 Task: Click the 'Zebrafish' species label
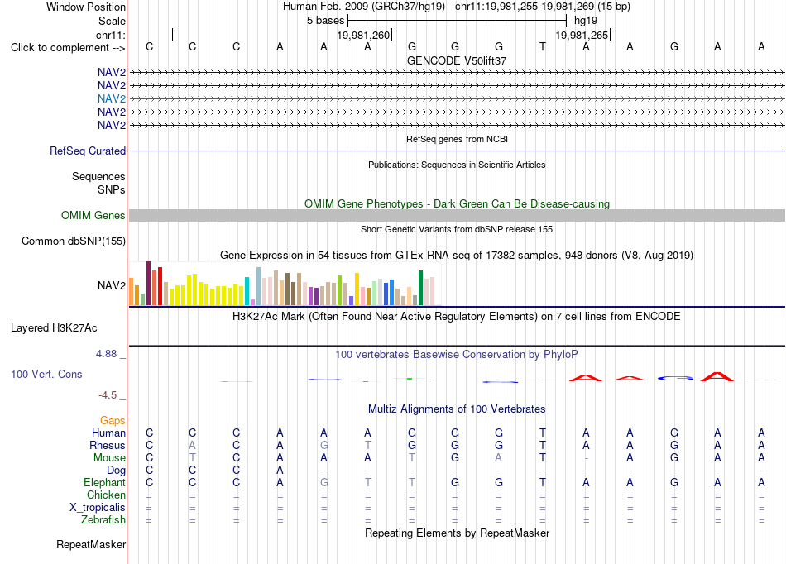(x=103, y=520)
